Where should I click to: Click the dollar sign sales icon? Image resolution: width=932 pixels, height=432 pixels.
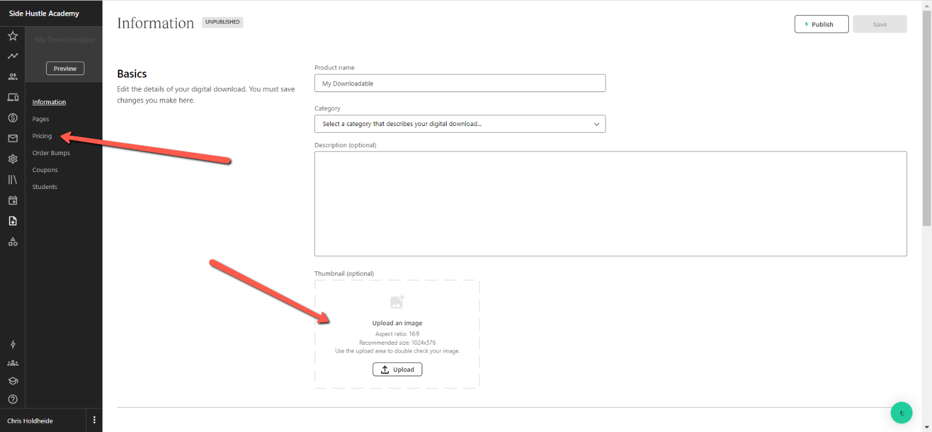pyautogui.click(x=12, y=118)
